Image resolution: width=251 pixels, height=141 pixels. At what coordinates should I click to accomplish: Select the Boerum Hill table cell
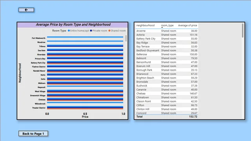(143, 66)
